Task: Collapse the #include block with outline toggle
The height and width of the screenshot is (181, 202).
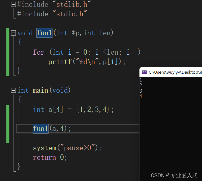Action: 13,4
